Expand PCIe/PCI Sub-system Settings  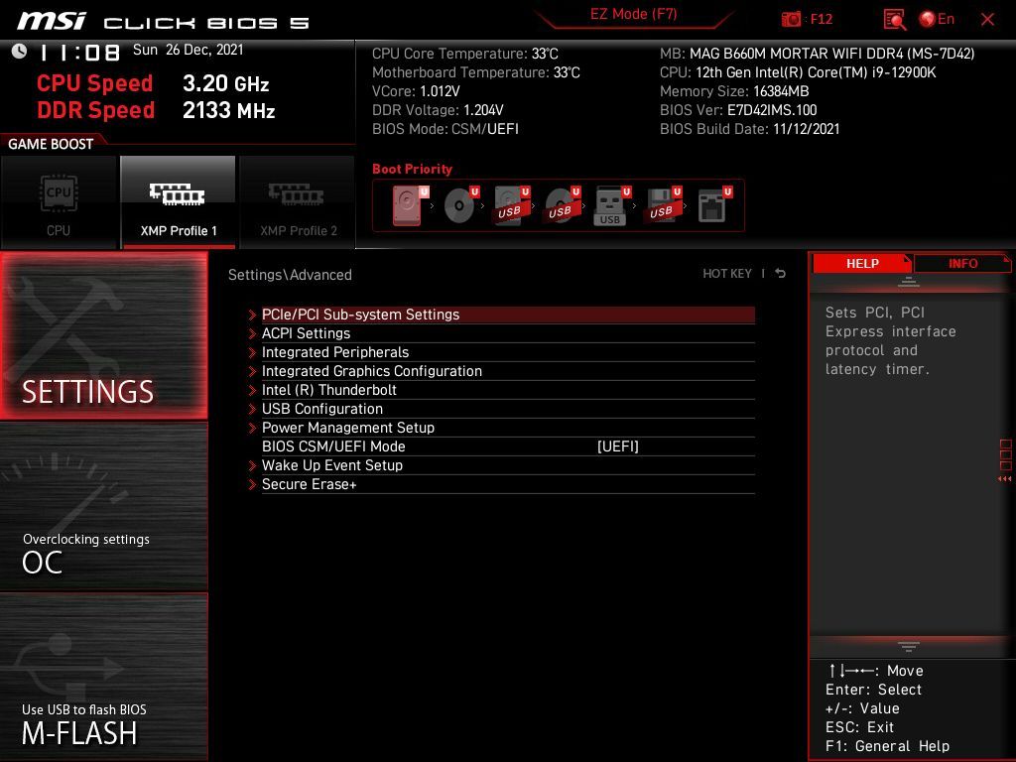[360, 315]
